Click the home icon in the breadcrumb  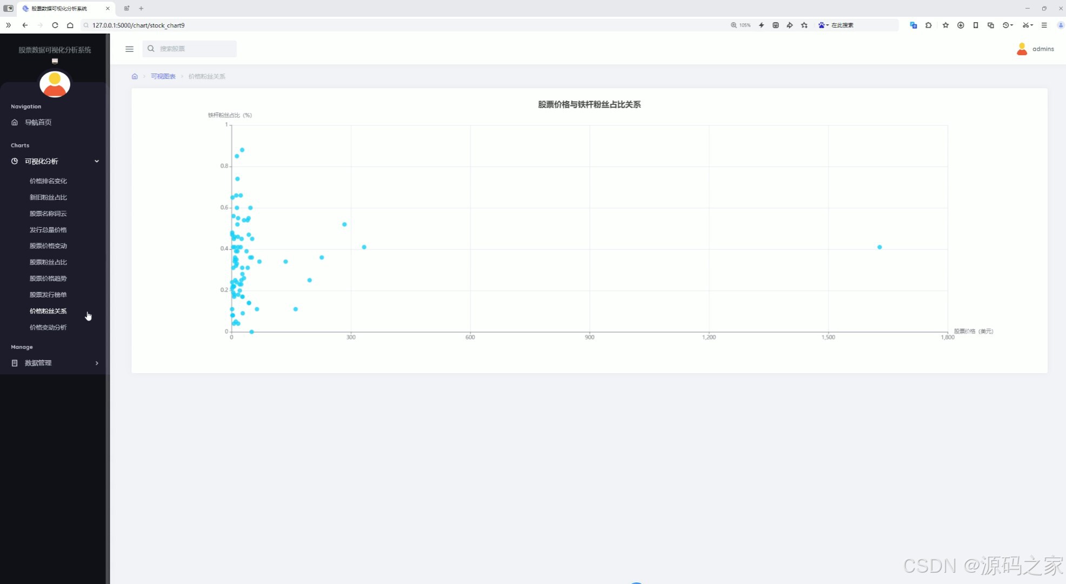(x=135, y=76)
